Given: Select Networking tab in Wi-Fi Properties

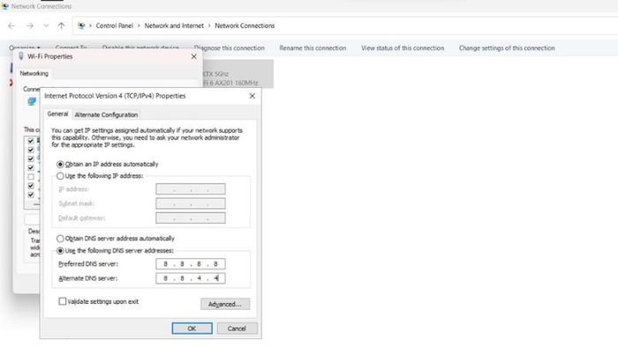Looking at the screenshot, I should [34, 73].
